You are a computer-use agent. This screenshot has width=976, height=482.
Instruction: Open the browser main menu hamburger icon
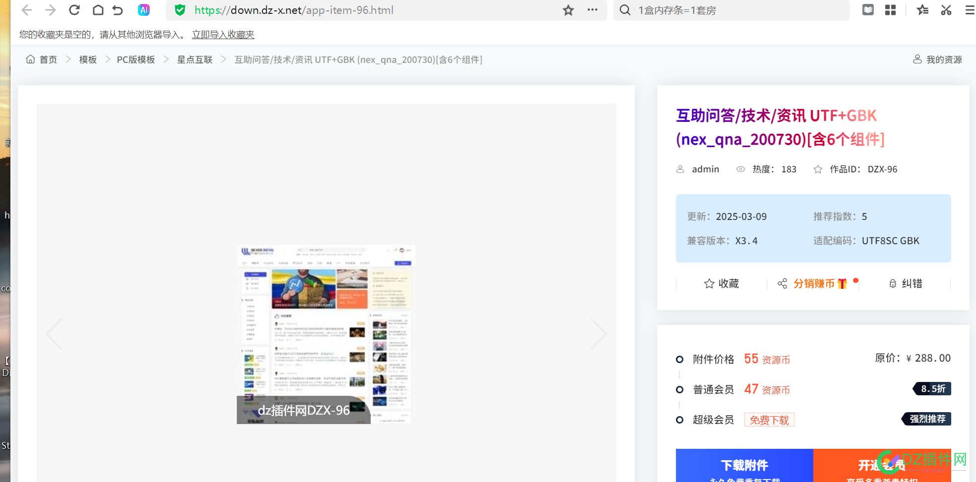point(970,10)
